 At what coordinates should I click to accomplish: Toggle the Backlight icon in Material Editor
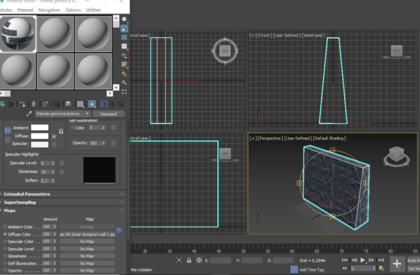coord(124,28)
